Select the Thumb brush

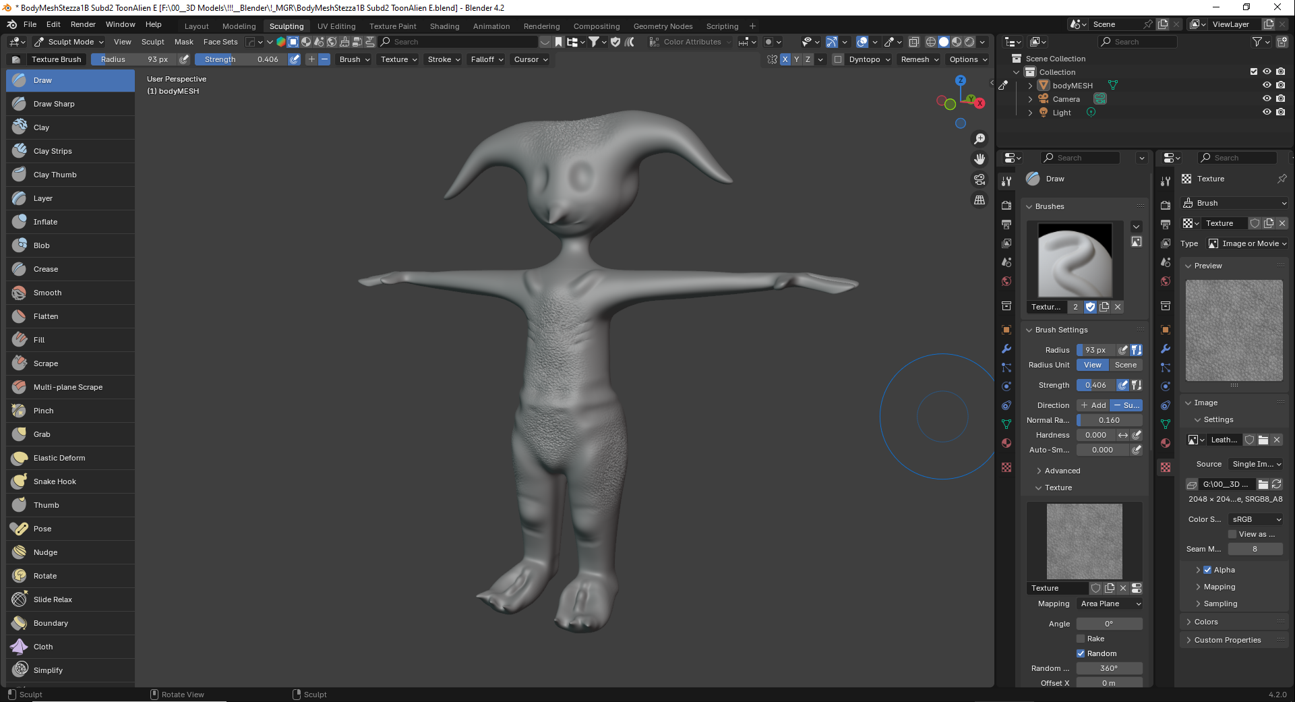coord(71,505)
